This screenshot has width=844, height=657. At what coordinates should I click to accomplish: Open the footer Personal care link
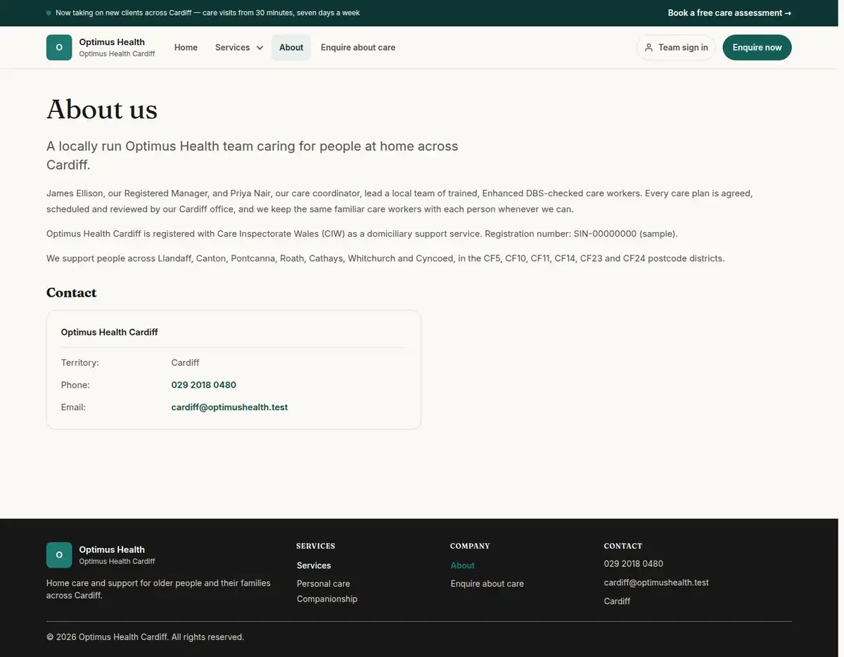tap(323, 584)
